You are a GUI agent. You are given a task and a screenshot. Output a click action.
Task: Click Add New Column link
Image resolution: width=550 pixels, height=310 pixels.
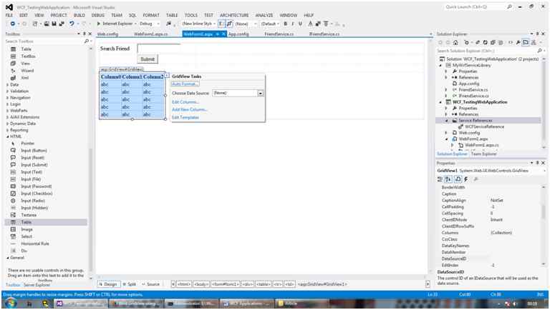coord(189,109)
